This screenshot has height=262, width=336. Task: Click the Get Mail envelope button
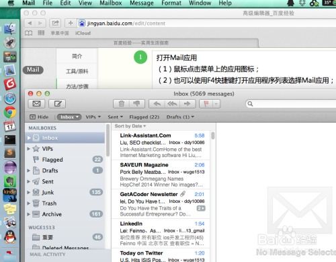pos(36,104)
